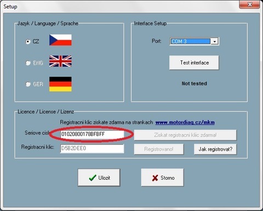This screenshot has height=211, width=263.
Task: Save settings with the Ulozit button
Action: click(99, 178)
